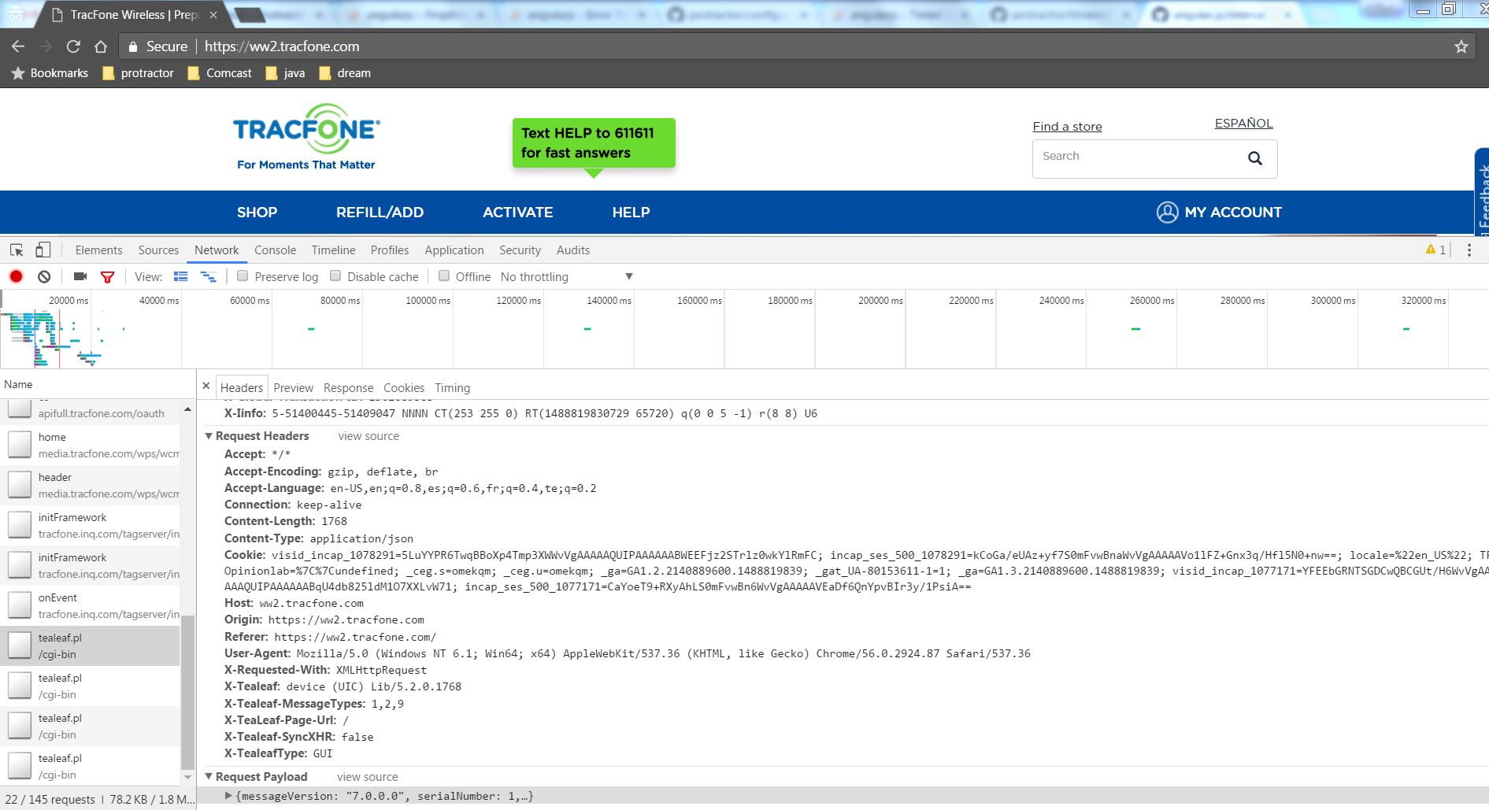Open the Cookies tab for this request
1489x810 pixels.
pyautogui.click(x=404, y=387)
